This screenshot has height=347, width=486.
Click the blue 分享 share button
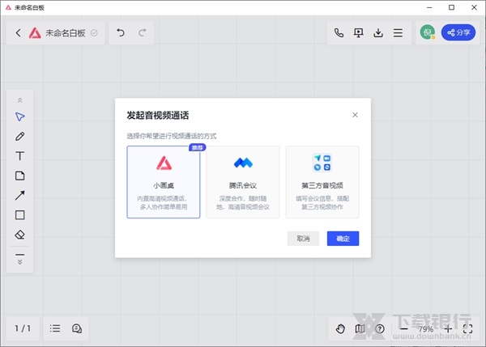click(x=458, y=32)
